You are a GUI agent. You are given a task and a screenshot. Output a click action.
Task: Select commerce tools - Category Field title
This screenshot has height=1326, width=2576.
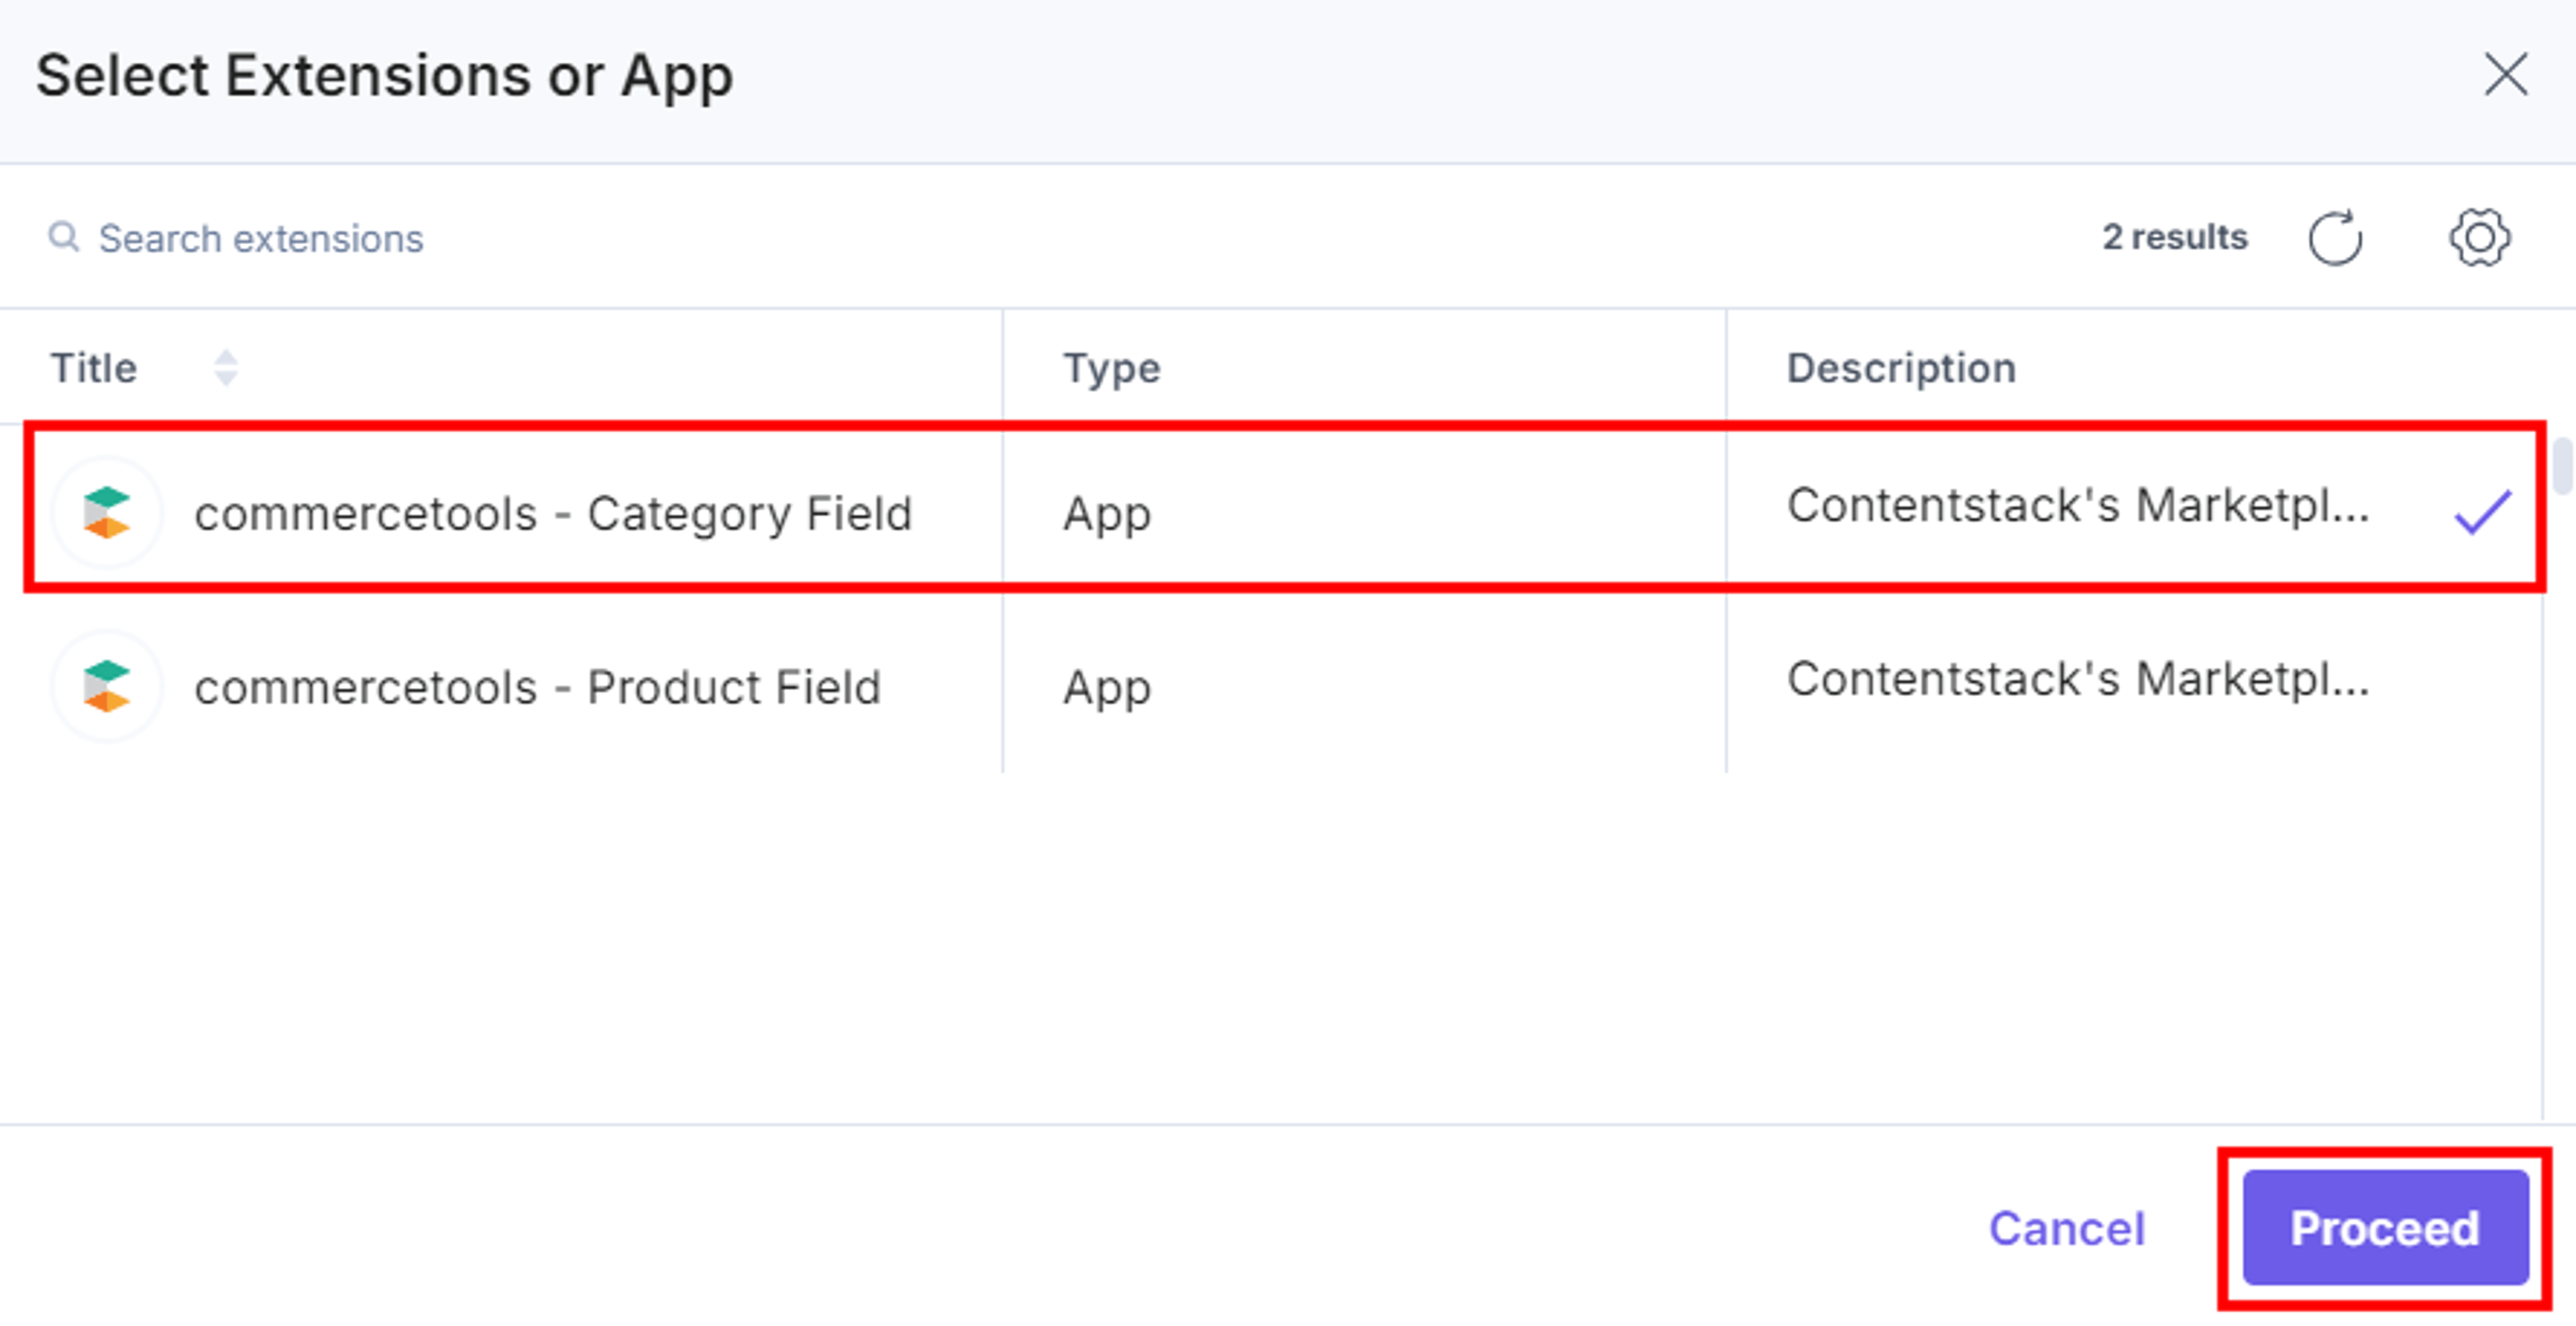coord(553,514)
